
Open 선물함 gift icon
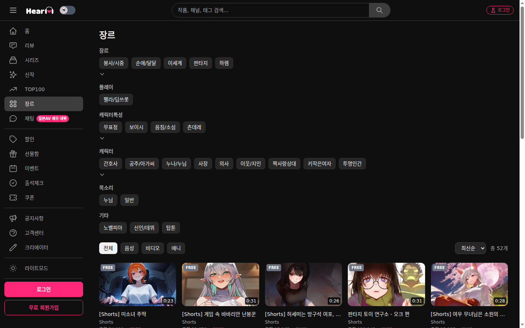point(13,154)
